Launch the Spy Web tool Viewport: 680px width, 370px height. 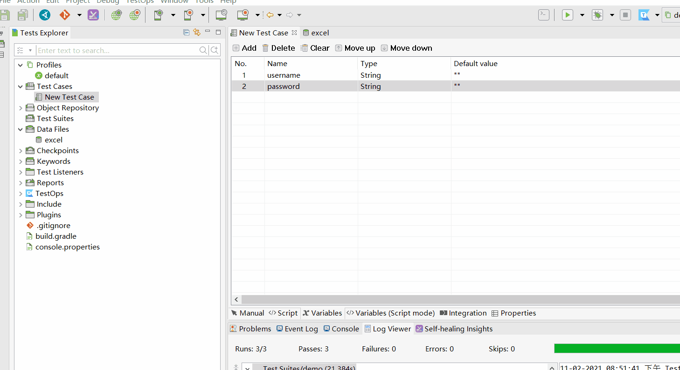tap(116, 15)
